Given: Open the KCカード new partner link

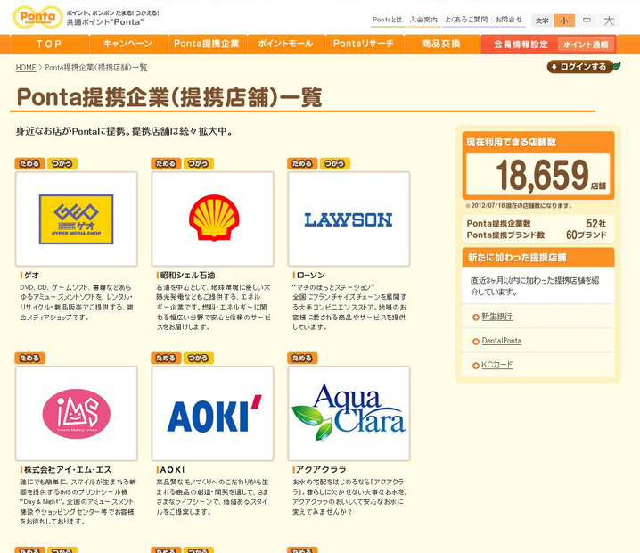Looking at the screenshot, I should point(496,365).
